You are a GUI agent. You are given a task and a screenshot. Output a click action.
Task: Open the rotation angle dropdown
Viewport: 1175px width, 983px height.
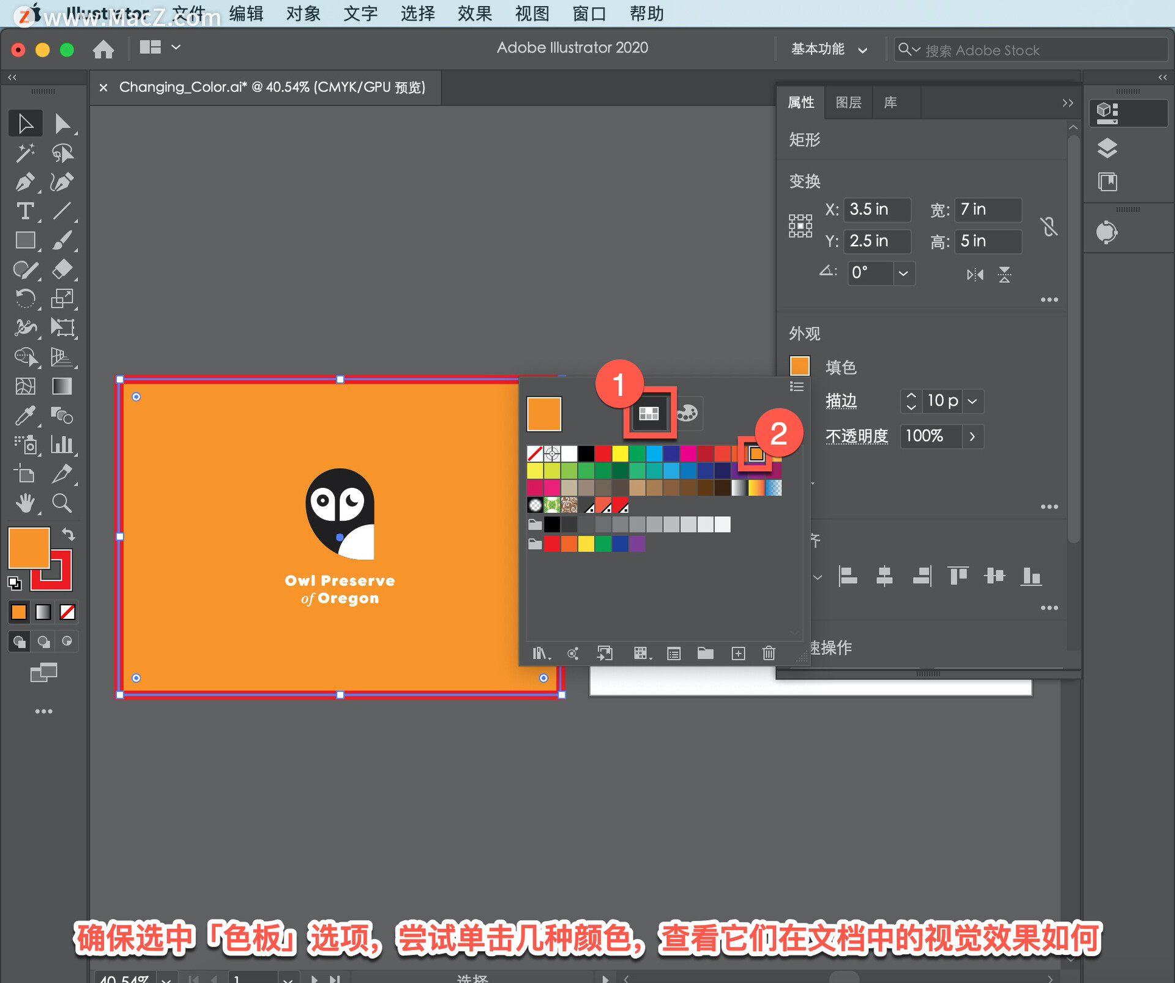[903, 273]
